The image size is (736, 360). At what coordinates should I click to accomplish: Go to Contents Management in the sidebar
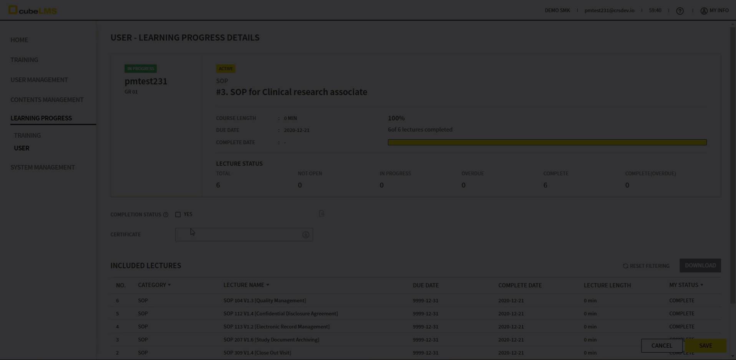click(47, 100)
